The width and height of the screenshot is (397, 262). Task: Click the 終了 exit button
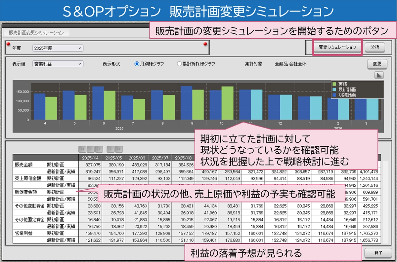click(x=378, y=253)
